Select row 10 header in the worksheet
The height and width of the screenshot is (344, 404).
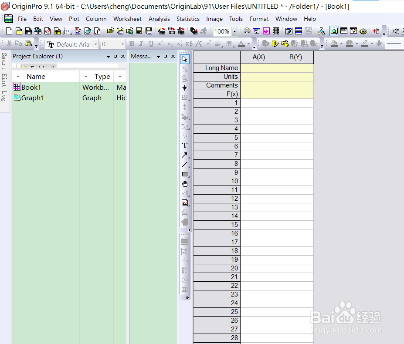point(217,181)
